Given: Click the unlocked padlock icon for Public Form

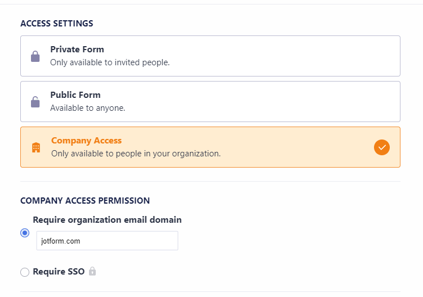Looking at the screenshot, I should tap(35, 102).
